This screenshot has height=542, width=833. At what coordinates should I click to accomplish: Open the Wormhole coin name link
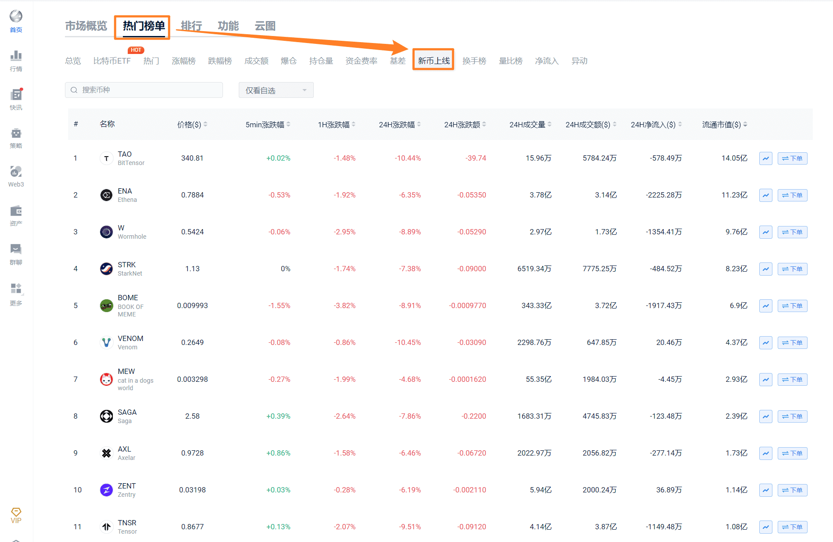(132, 237)
